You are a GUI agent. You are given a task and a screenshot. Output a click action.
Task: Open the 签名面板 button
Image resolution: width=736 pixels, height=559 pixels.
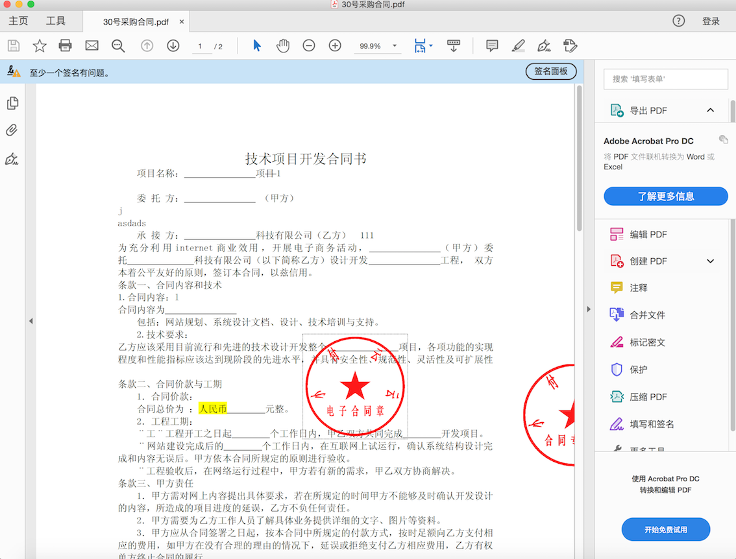[551, 71]
